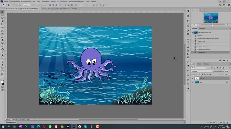Open the layer filter type dropdown
The height and width of the screenshot is (129, 231).
tap(199, 68)
